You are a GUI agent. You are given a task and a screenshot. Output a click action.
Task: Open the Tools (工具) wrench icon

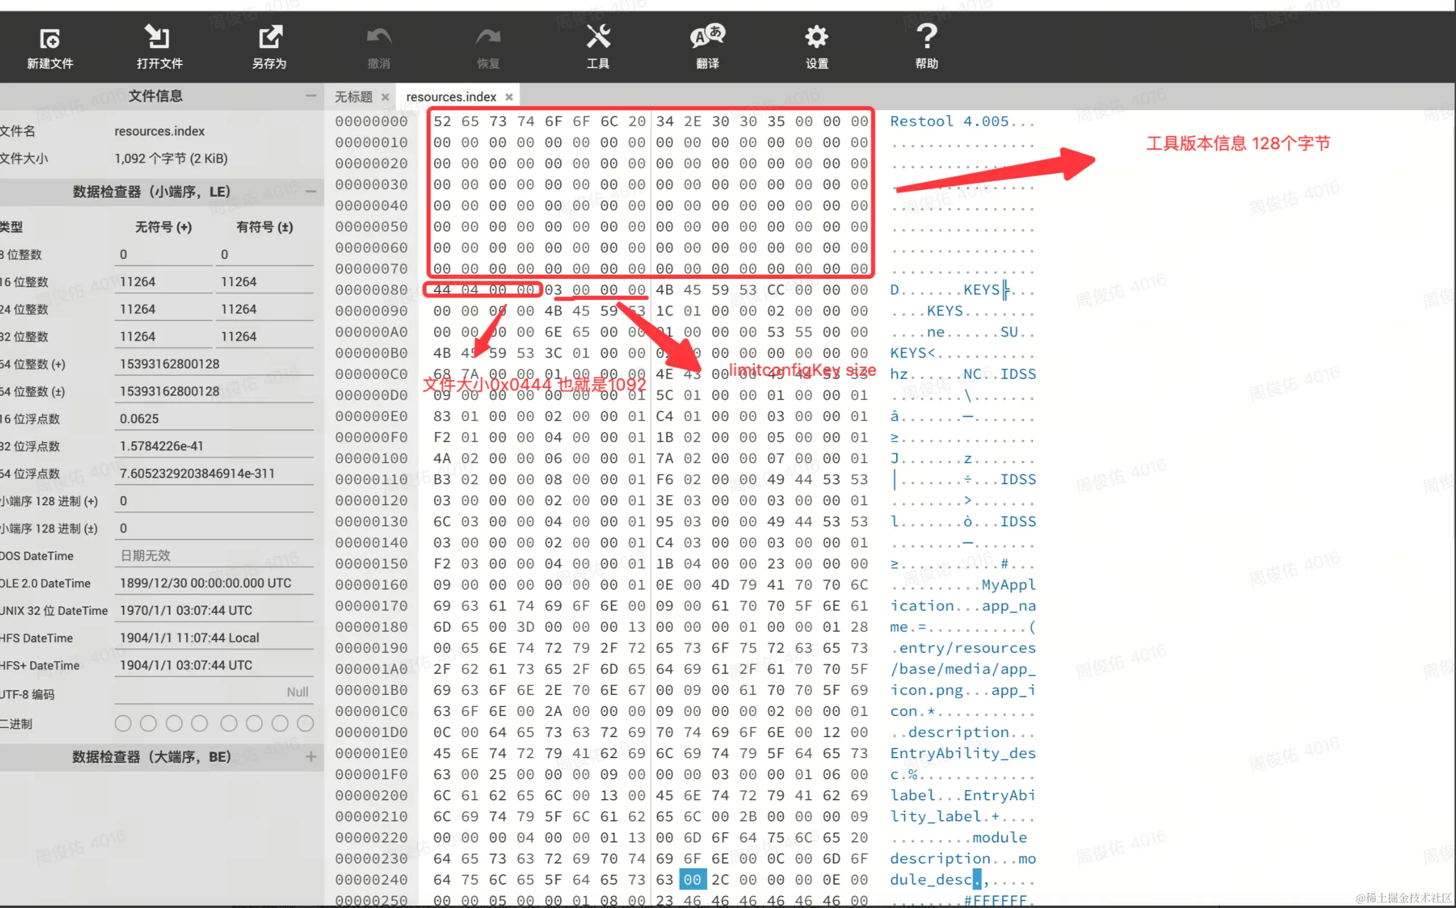tap(598, 37)
